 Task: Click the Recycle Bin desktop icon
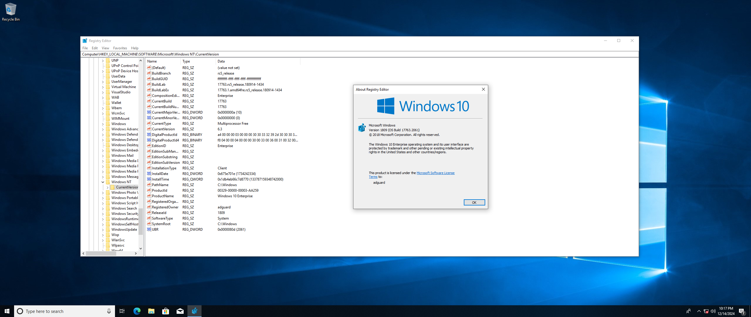point(11,12)
